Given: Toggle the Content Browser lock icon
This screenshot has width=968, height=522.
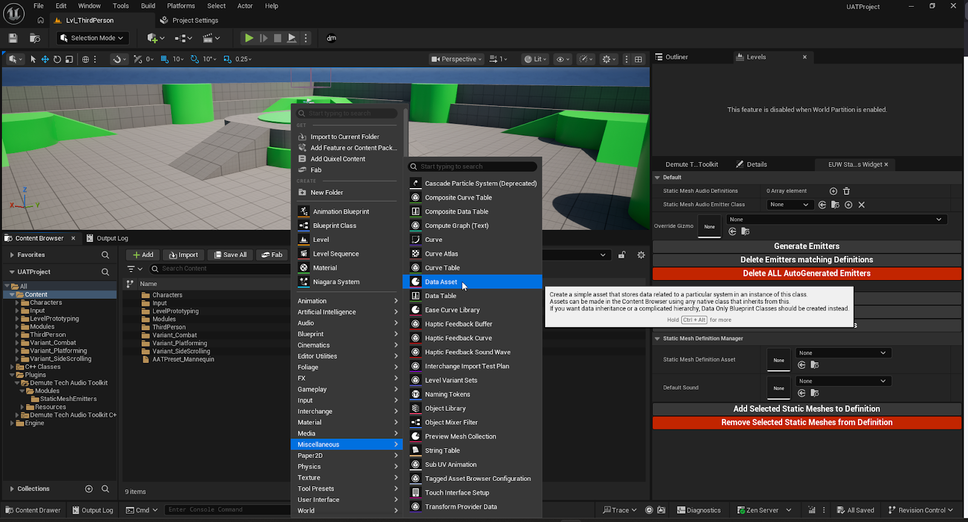Looking at the screenshot, I should pos(621,255).
